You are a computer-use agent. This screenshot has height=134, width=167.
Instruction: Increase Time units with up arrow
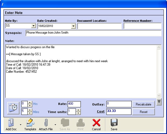point(78,110)
